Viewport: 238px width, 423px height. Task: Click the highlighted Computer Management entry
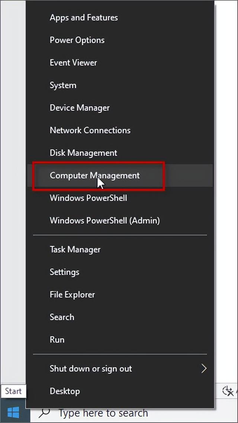pyautogui.click(x=120, y=175)
